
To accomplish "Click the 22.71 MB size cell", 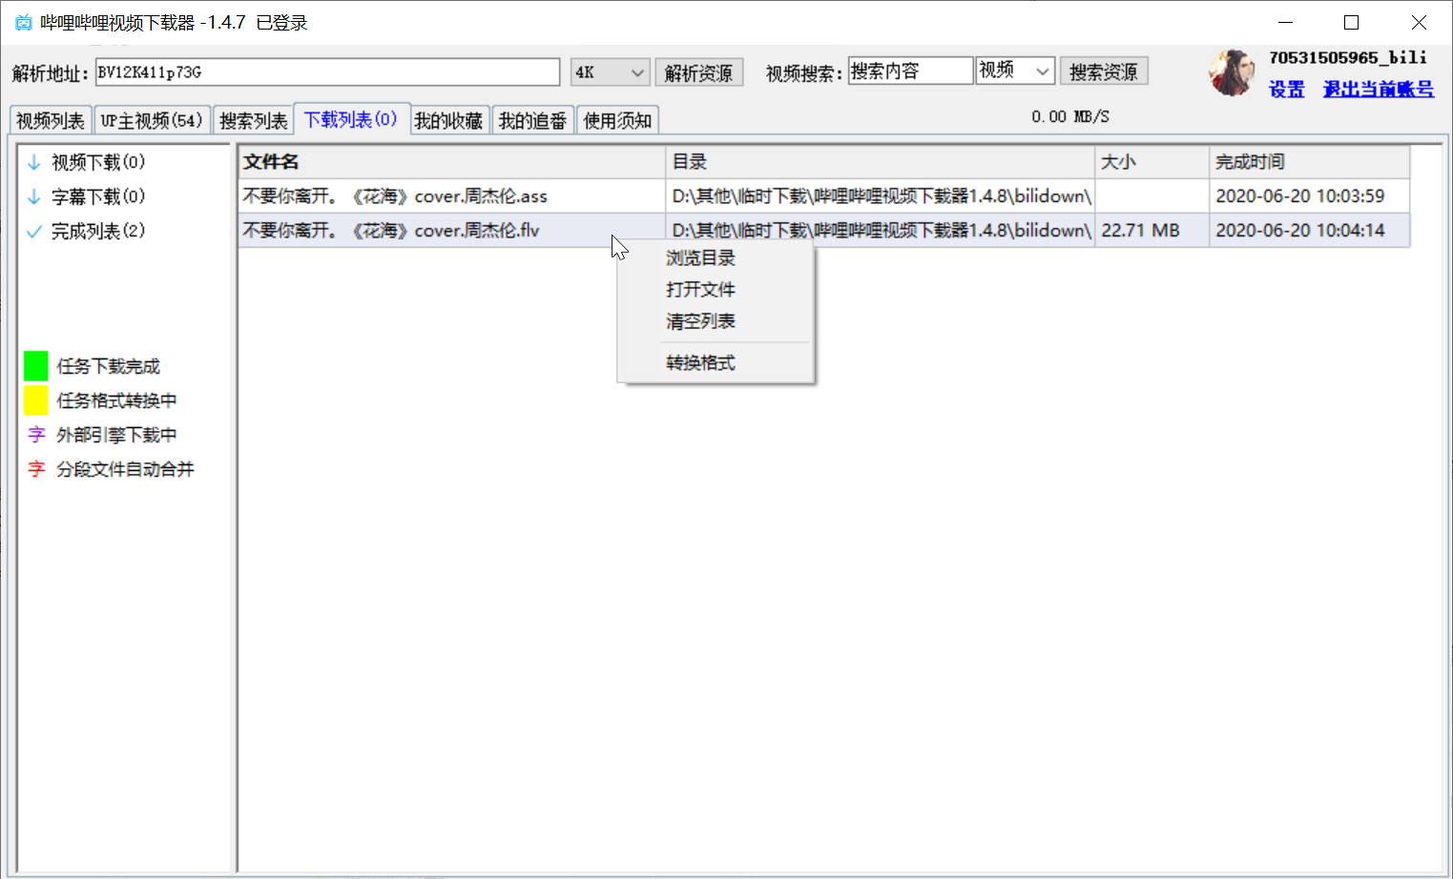I will click(x=1152, y=231).
